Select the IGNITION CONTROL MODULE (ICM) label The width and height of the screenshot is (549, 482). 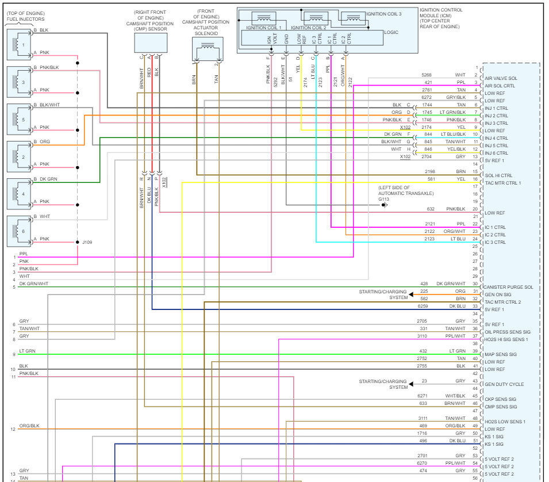pos(441,18)
